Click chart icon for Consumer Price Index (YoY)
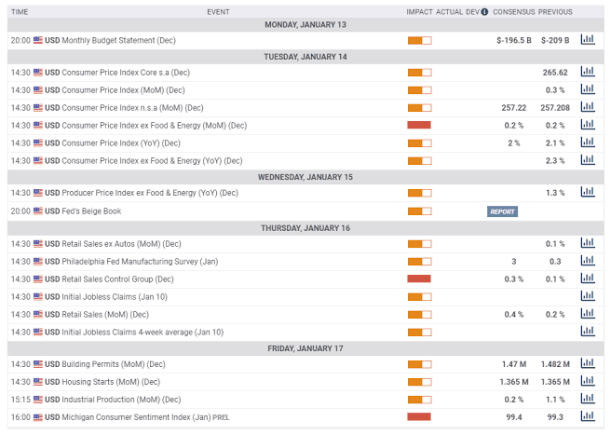611x435 pixels. (x=588, y=143)
